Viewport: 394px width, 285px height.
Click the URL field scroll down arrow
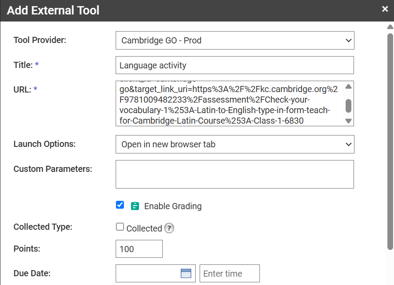(348, 121)
